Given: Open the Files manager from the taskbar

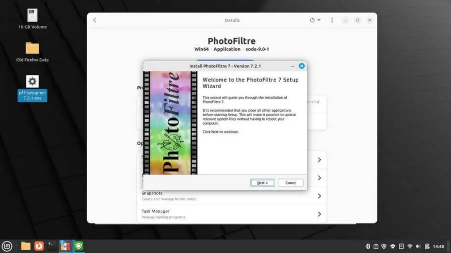Looking at the screenshot, I should click(26, 246).
